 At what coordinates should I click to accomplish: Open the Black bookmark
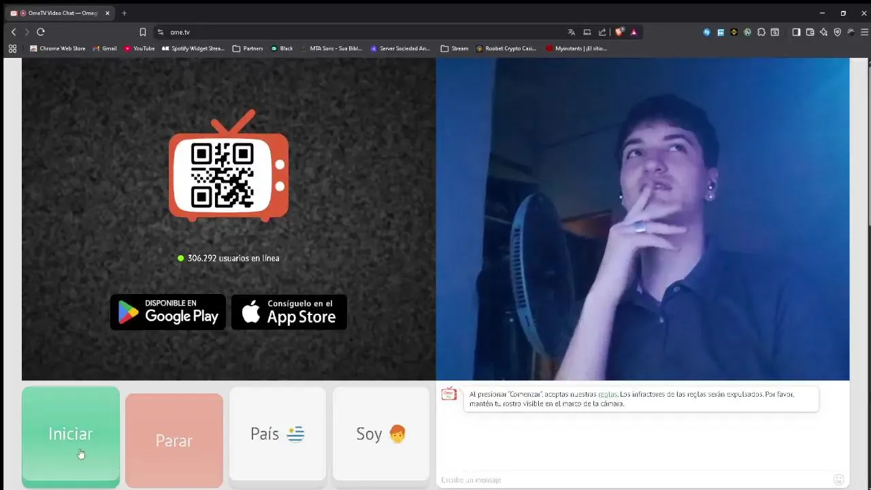tap(282, 48)
